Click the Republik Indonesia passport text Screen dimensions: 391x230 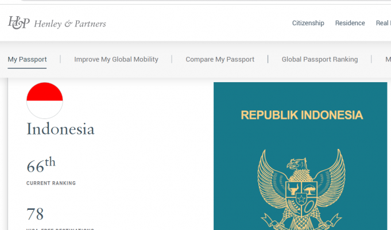coord(301,115)
